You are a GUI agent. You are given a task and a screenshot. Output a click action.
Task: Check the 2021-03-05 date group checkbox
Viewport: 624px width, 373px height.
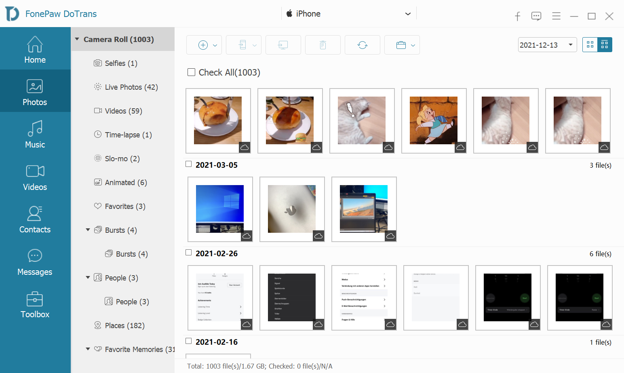point(189,164)
